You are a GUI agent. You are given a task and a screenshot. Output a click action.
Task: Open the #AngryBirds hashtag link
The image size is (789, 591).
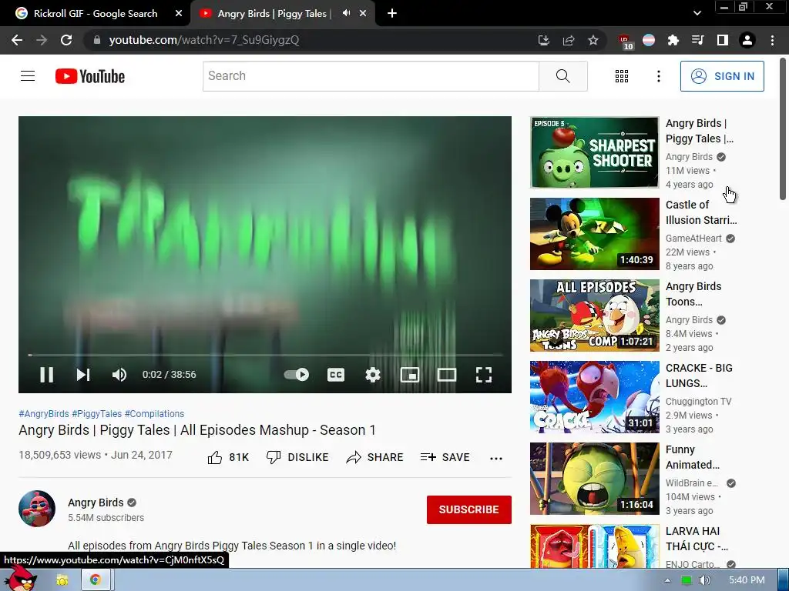pos(44,413)
